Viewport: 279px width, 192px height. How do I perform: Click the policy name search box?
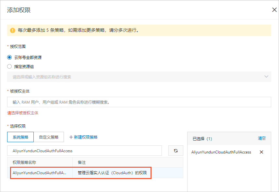tap(84, 151)
